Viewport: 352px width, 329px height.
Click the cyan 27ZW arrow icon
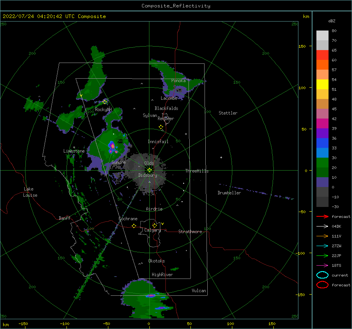322,246
